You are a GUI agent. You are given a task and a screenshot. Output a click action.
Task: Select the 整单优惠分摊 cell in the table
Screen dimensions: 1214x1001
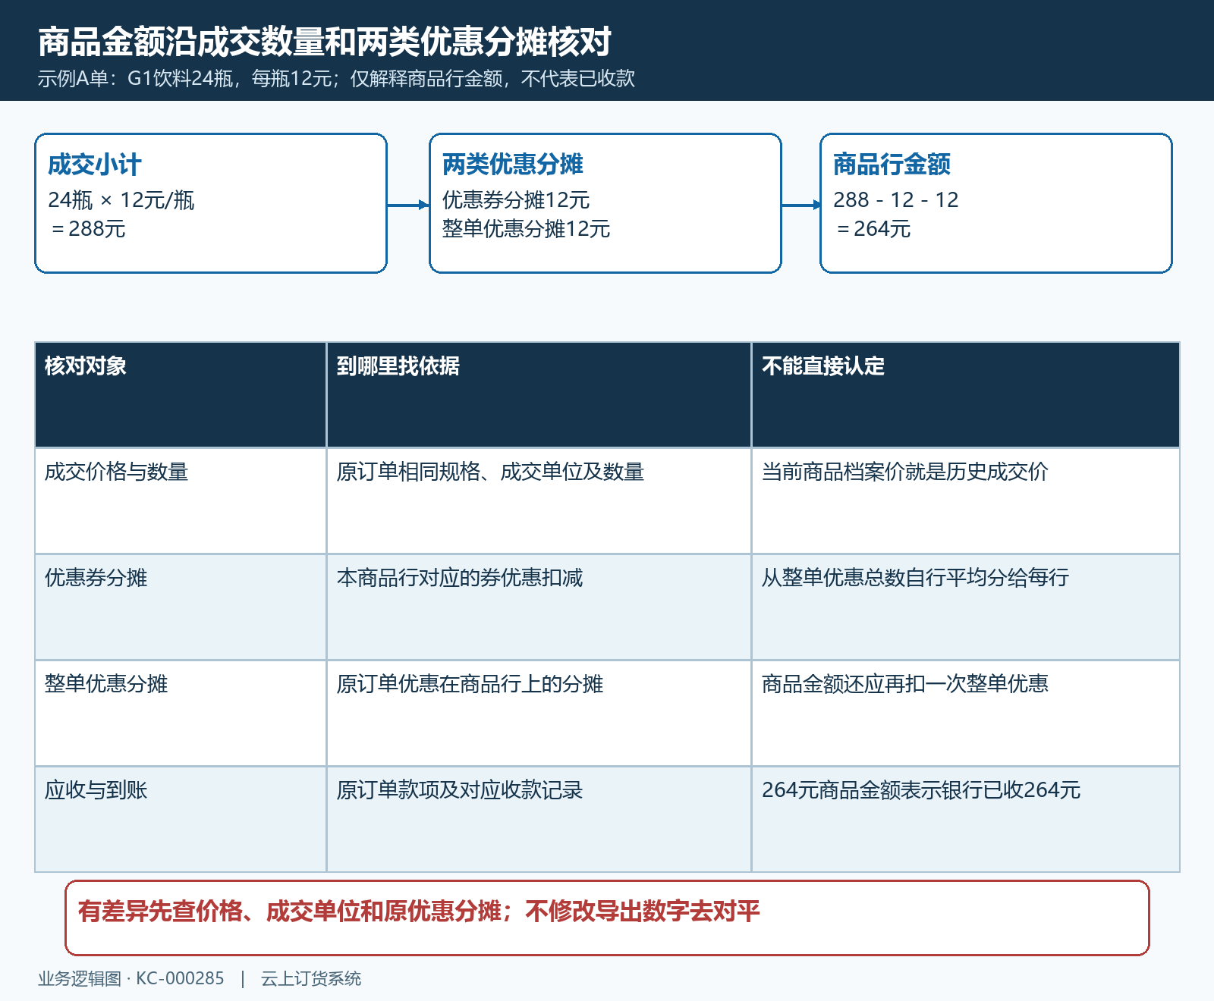pyautogui.click(x=181, y=714)
